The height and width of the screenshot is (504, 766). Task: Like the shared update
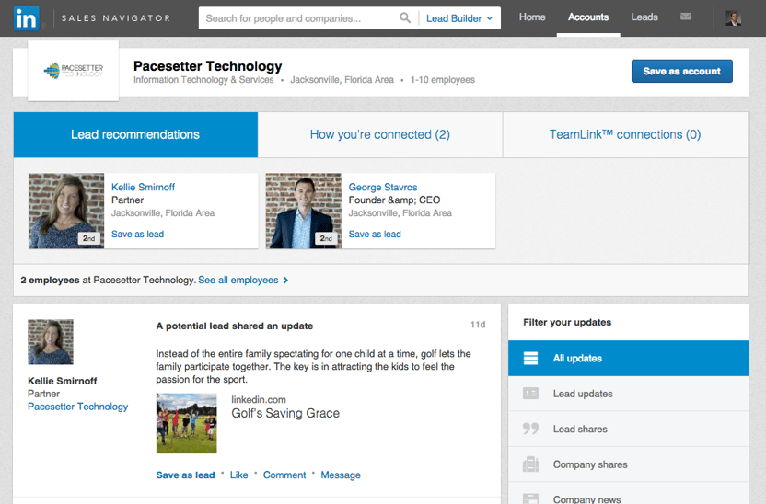238,475
